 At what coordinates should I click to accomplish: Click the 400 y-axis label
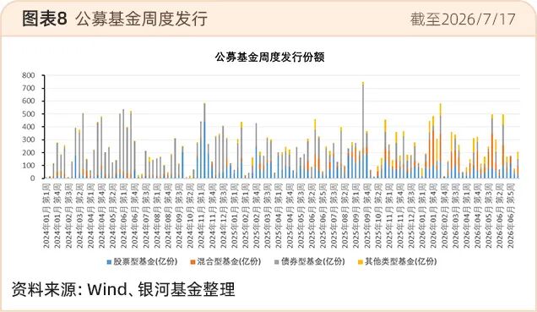coord(29,127)
